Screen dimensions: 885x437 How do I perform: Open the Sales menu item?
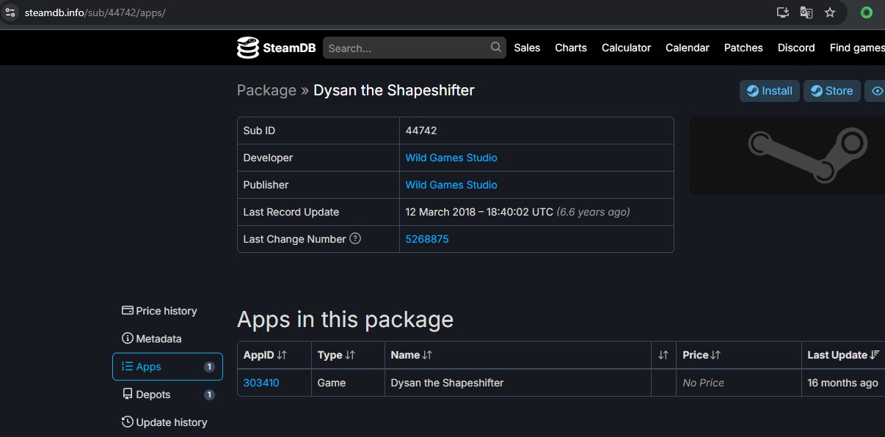(x=527, y=48)
